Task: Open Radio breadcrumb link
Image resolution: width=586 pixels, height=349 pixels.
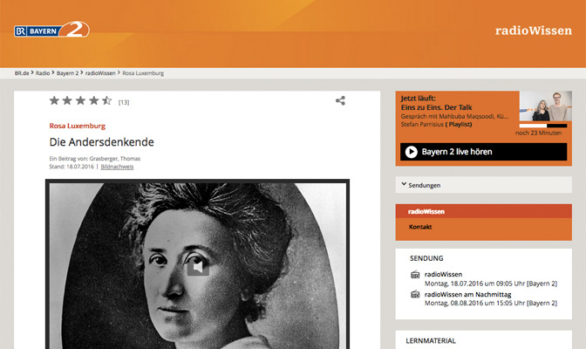Action: click(x=43, y=73)
